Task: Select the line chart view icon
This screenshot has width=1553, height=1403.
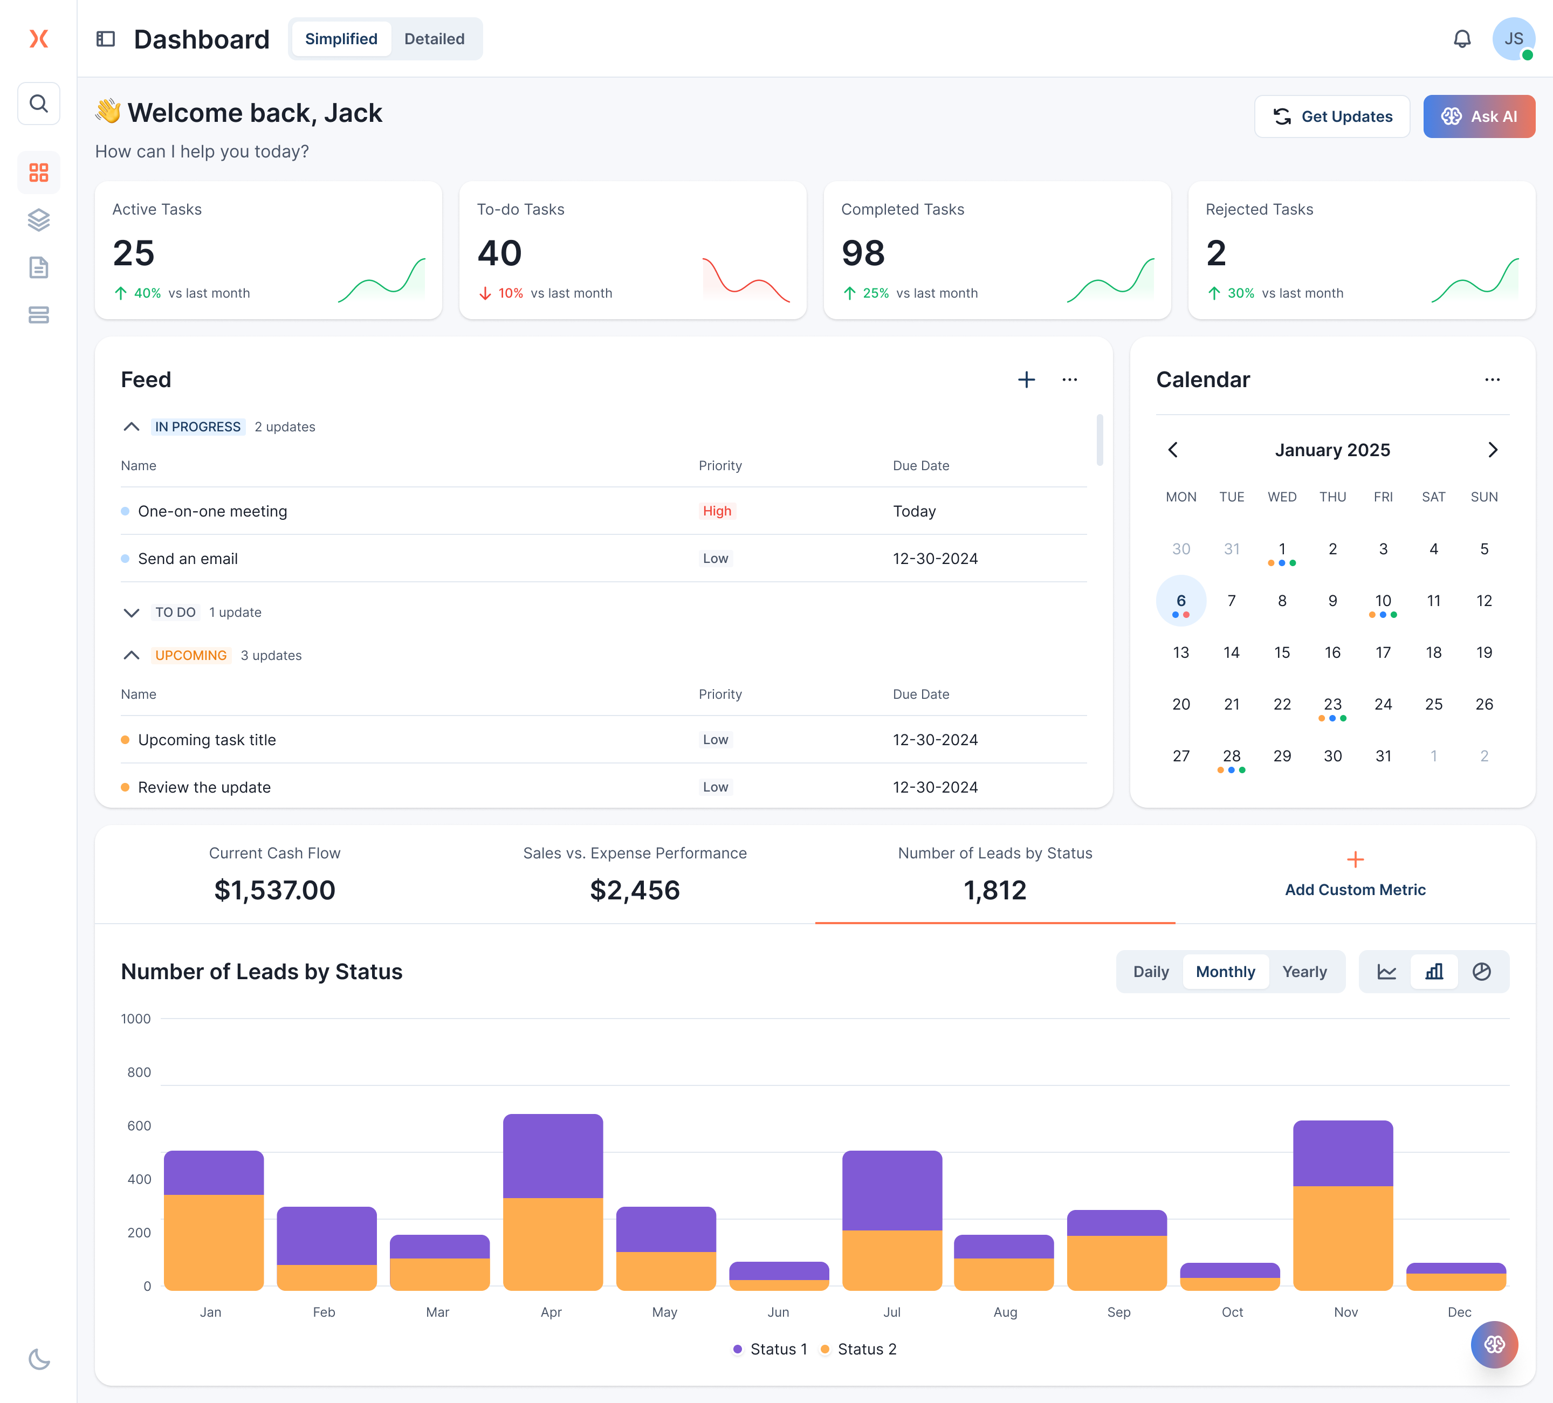Action: [x=1386, y=972]
